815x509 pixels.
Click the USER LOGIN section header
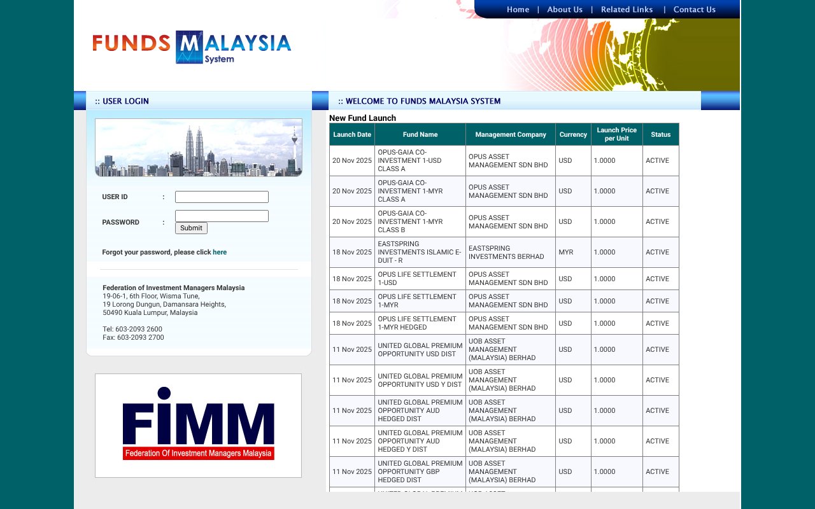(122, 101)
